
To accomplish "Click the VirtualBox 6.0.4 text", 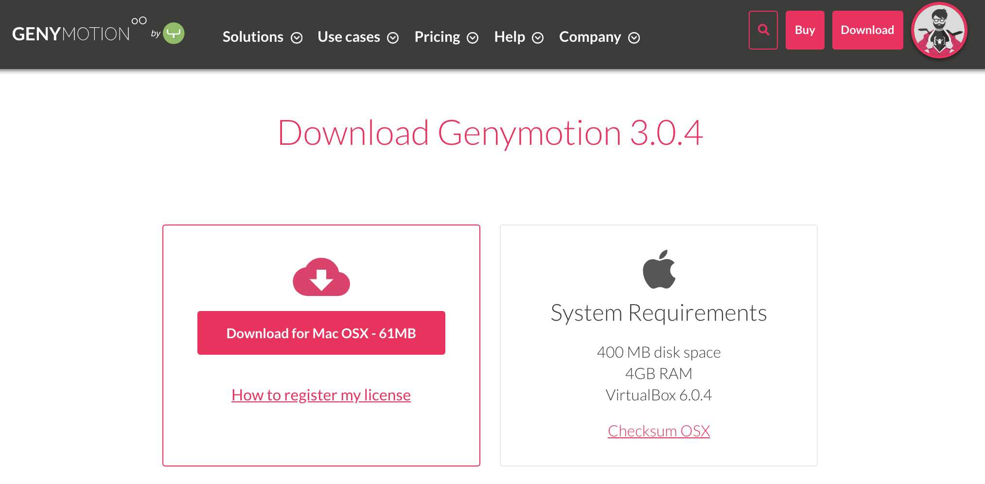I will 659,395.
